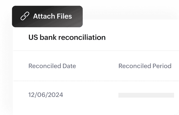
Task: Open the attachment paperclip-link icon
Action: (25, 16)
